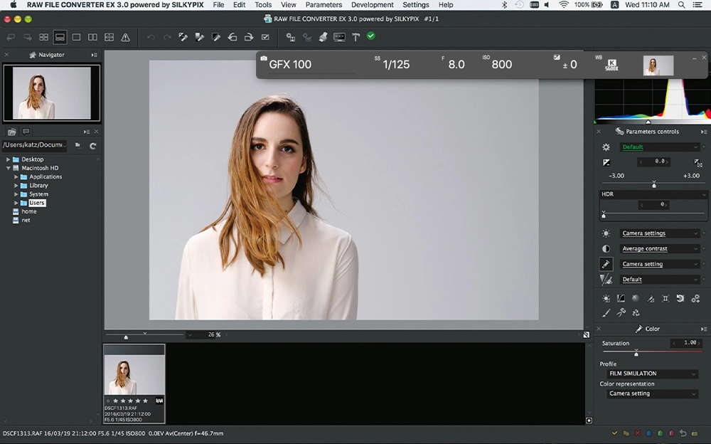Viewport: 711px width, 444px height.
Task: Toggle side-by-side comparison view mode
Action: tap(92, 37)
